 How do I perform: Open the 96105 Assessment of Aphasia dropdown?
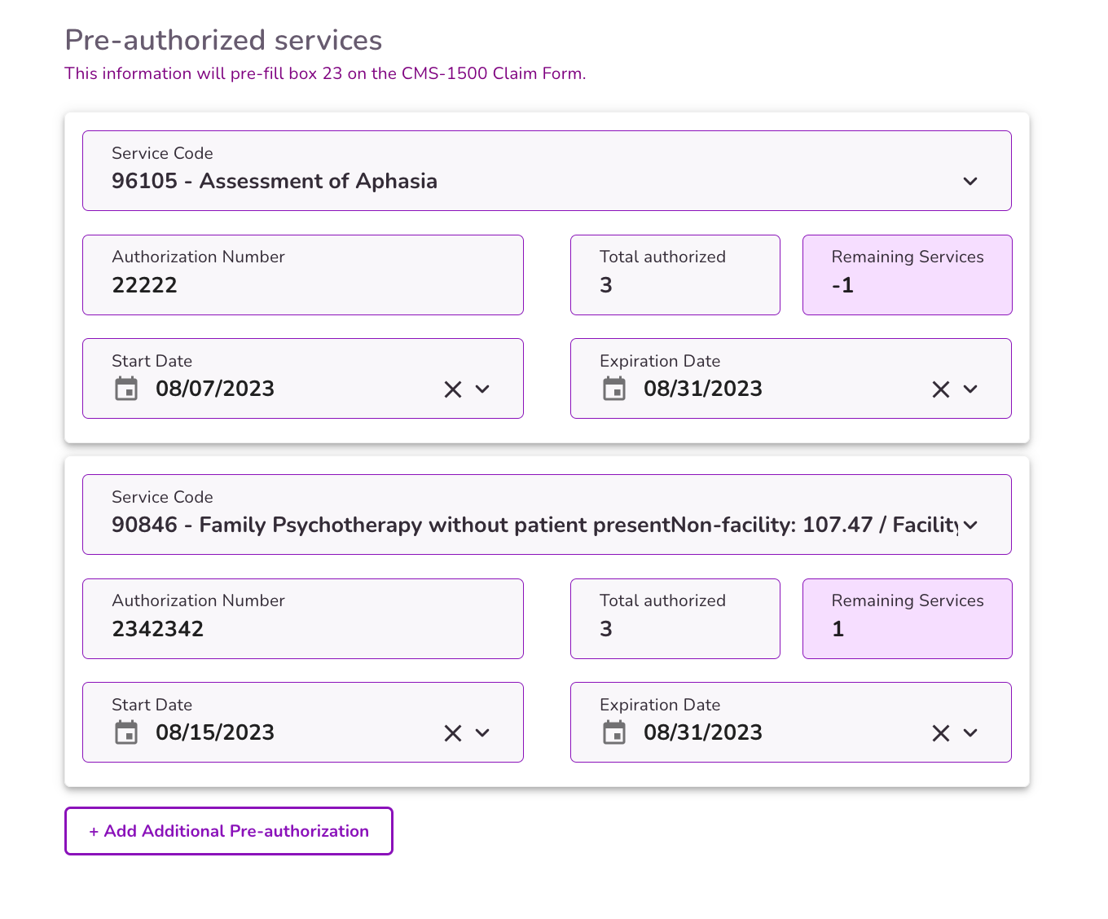click(x=969, y=181)
